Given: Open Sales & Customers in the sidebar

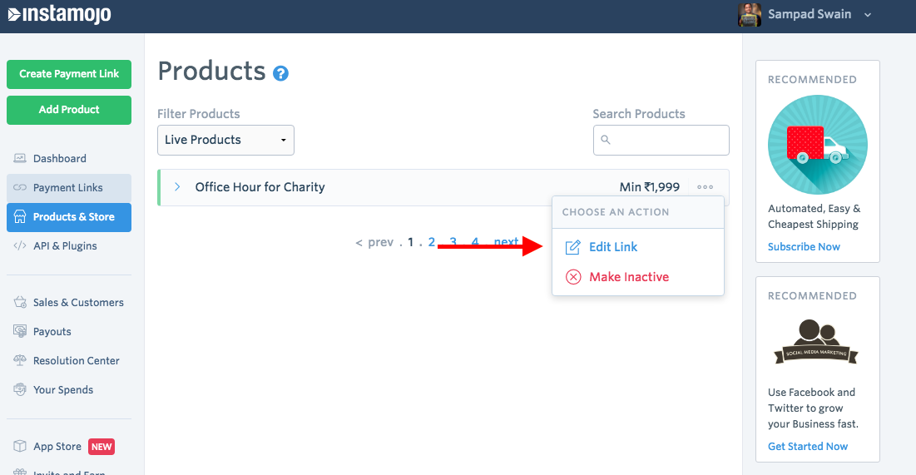Looking at the screenshot, I should (x=78, y=302).
